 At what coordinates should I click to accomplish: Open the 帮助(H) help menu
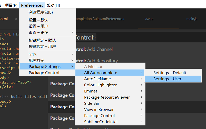[x=53, y=5]
